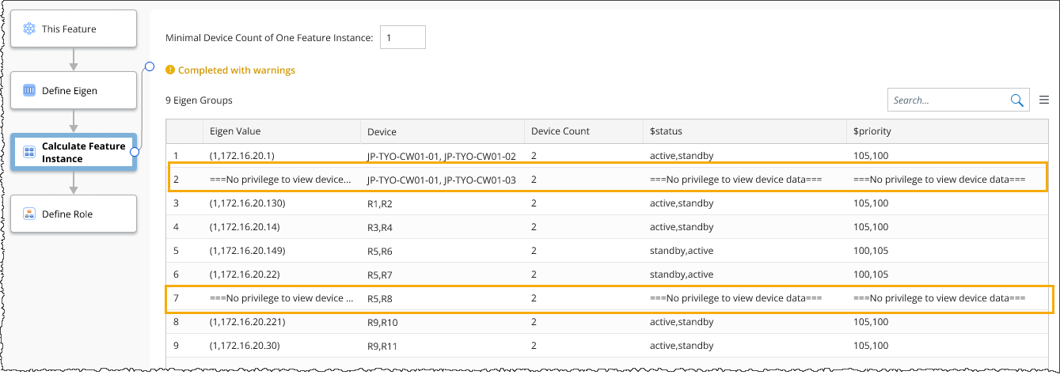1060x375 pixels.
Task: Sort by the Device Count column header
Action: tap(560, 131)
